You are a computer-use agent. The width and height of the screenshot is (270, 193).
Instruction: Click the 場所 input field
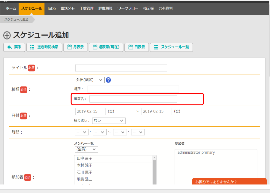pyautogui.click(x=133, y=89)
